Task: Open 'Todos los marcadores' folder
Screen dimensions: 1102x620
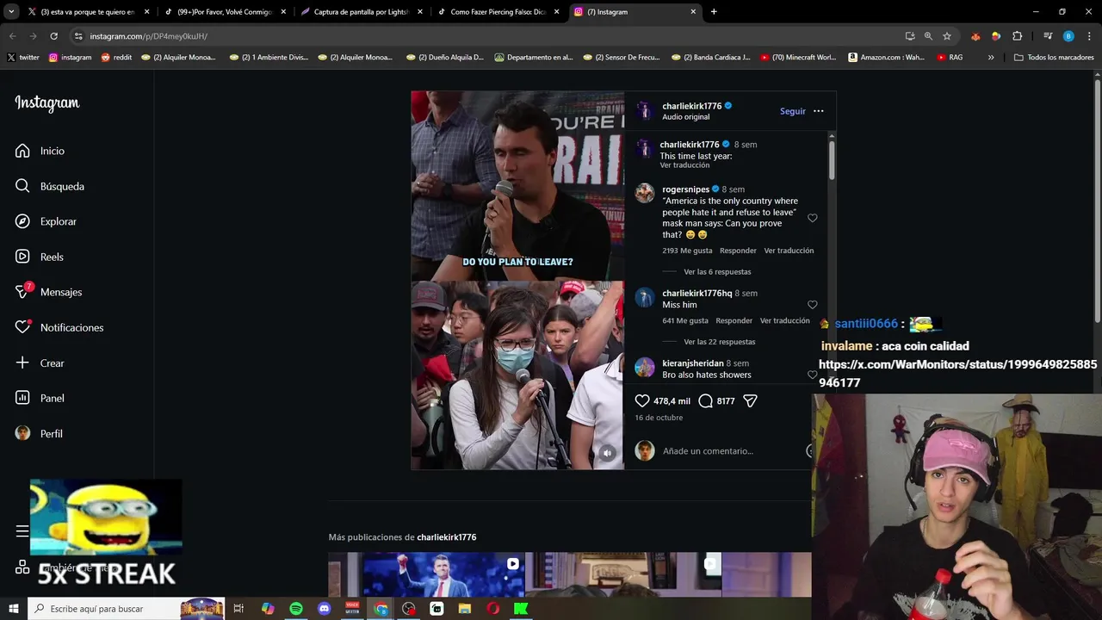Action: click(1054, 58)
